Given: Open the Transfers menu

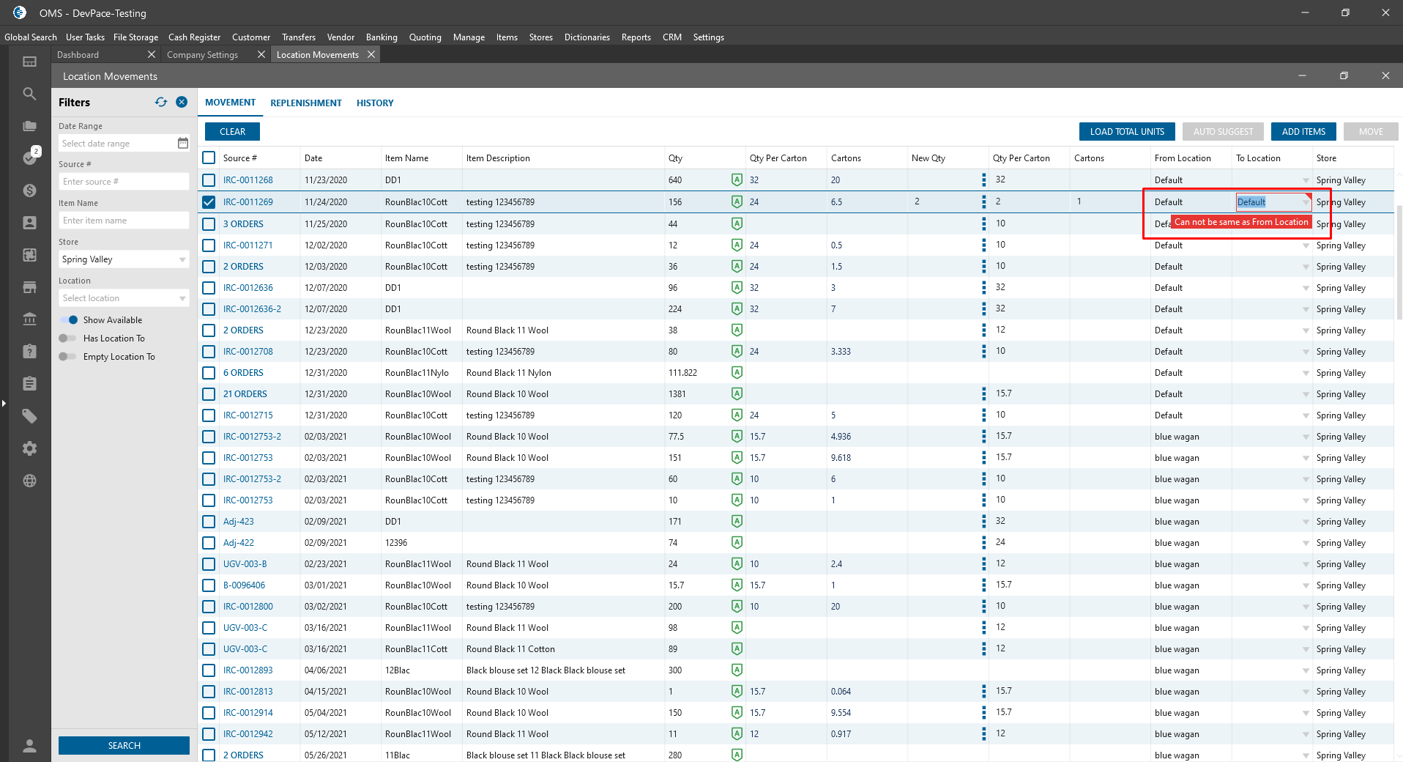Looking at the screenshot, I should [298, 37].
